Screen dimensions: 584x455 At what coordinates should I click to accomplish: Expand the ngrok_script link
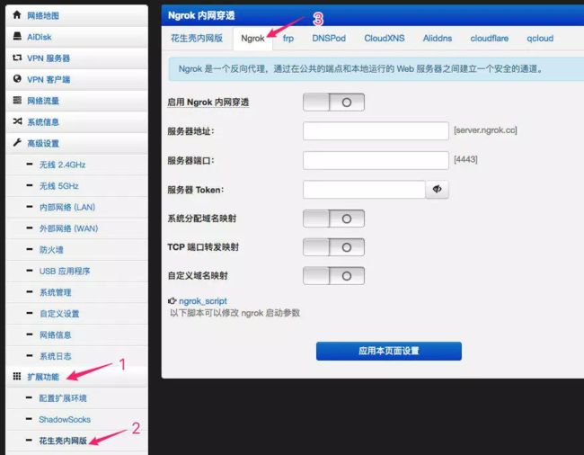(203, 300)
